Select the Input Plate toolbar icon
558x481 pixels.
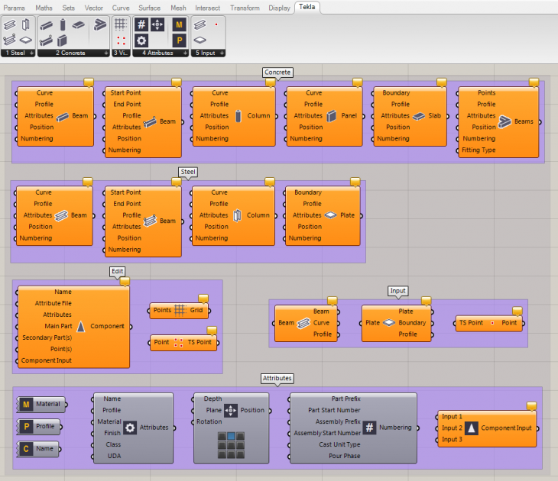click(x=200, y=40)
